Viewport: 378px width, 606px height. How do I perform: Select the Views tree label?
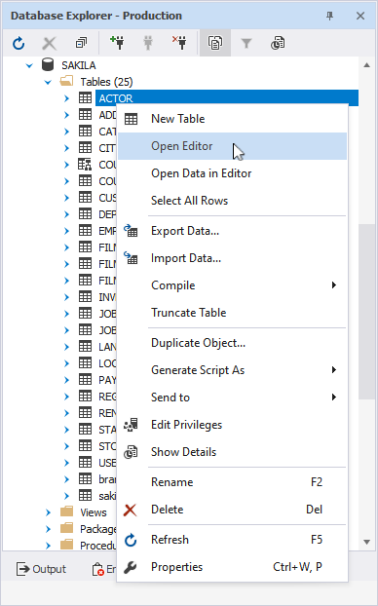[x=94, y=512]
